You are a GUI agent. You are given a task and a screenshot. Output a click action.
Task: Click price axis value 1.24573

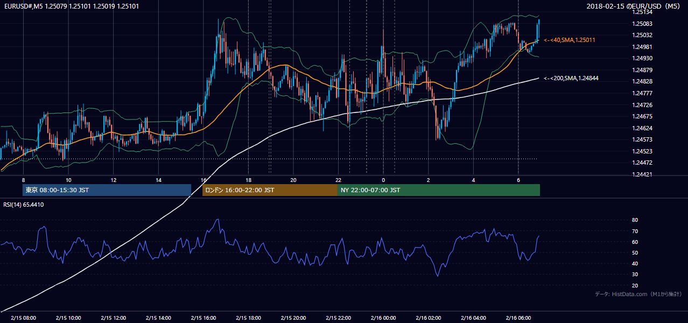coord(643,139)
